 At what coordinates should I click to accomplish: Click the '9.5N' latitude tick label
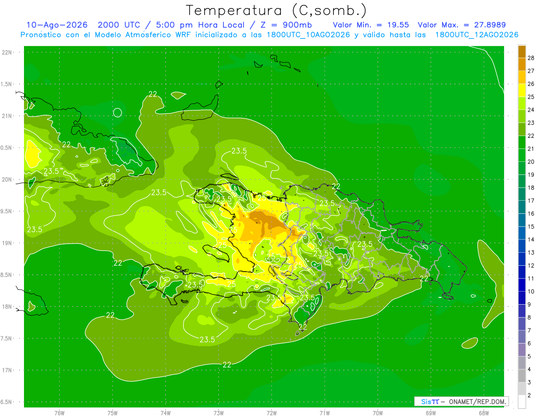point(7,211)
